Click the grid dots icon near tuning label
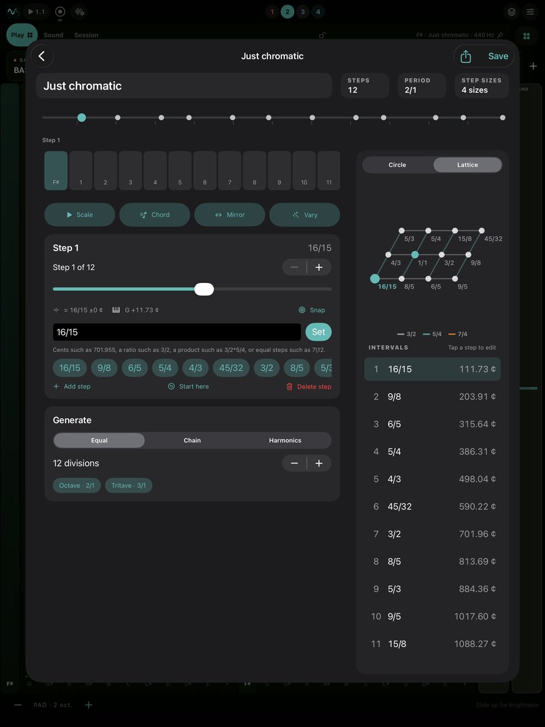The width and height of the screenshot is (545, 727). tap(526, 36)
